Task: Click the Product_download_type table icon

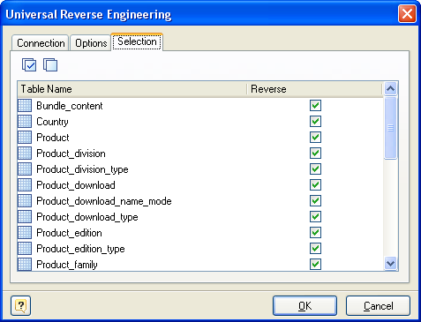Action: (x=25, y=217)
